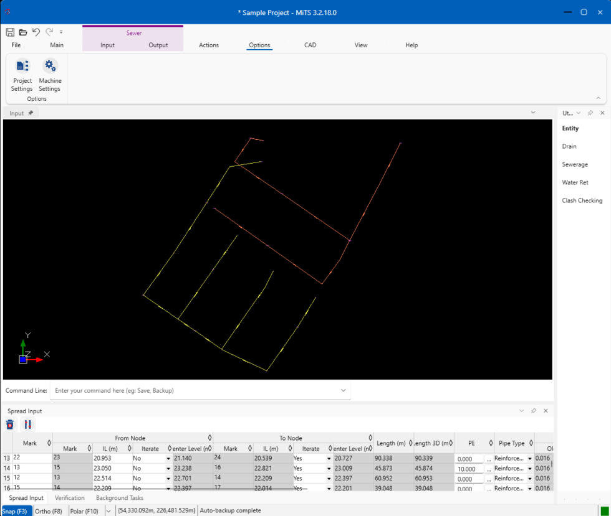This screenshot has height=516, width=611.
Task: Select the delete row trash icon in Spread Input
Action: (x=10, y=424)
